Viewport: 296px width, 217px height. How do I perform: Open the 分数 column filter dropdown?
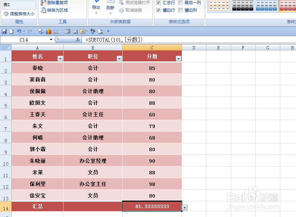click(x=178, y=58)
